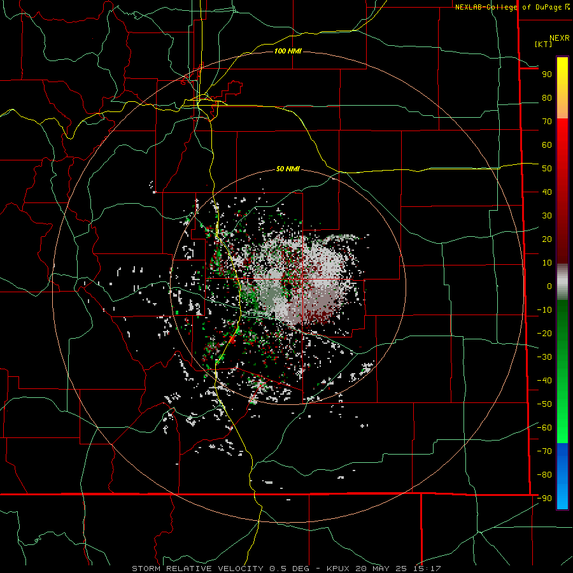Select the -70 value on the velocity scale
Image resolution: width=573 pixels, height=573 pixels.
click(x=544, y=451)
